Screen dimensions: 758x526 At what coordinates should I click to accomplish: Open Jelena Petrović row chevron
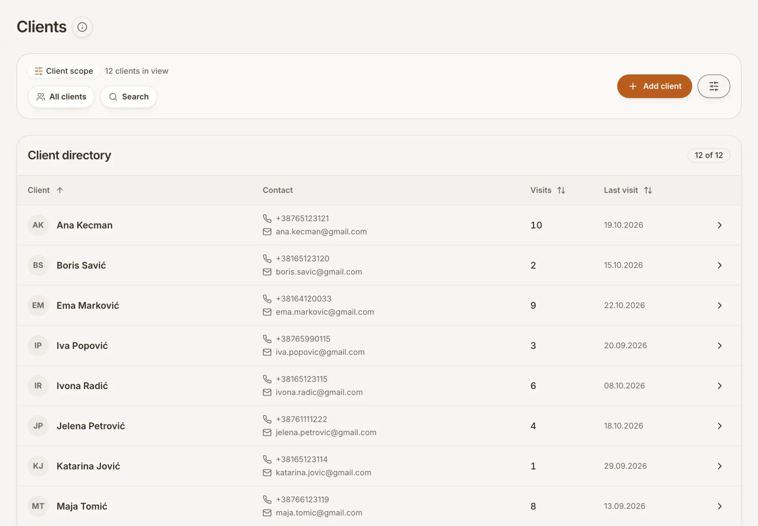720,426
